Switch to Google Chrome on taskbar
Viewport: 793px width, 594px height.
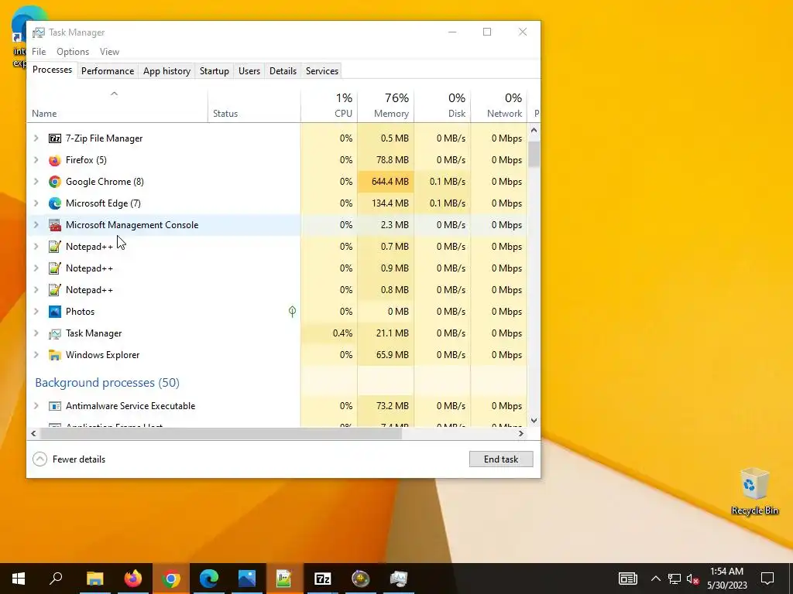(171, 579)
